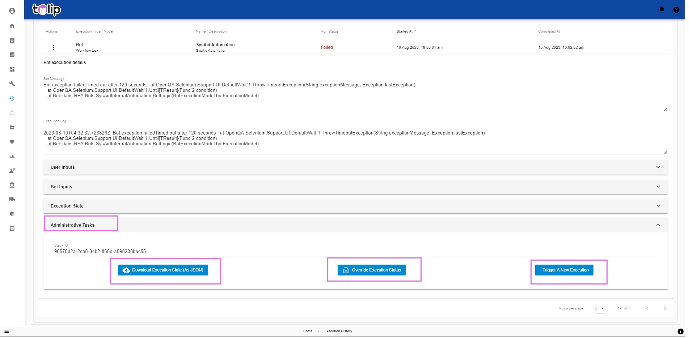Expand the Bot Inputs section
Viewport: 689px width, 338px height.
355,187
